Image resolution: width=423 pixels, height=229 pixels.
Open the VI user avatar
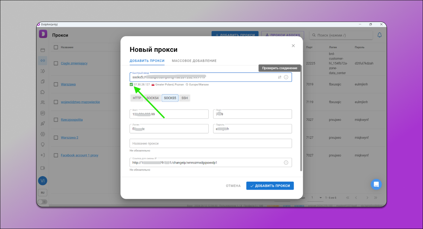tap(43, 181)
